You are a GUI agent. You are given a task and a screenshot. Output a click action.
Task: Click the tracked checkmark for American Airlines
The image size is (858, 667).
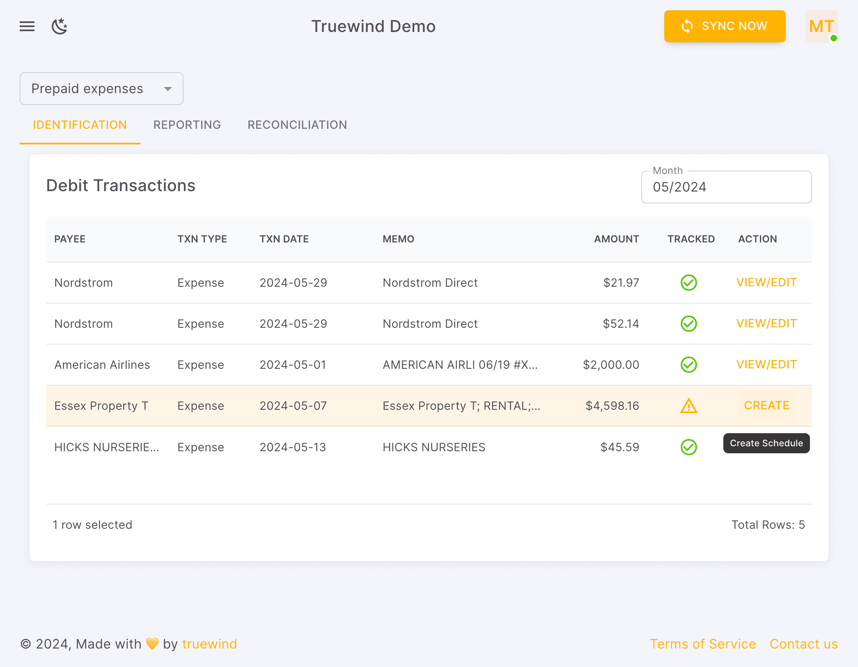(689, 364)
